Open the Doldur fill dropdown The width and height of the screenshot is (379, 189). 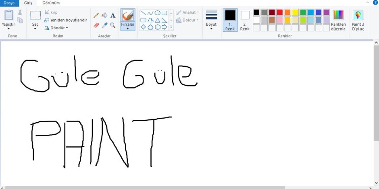(187, 20)
